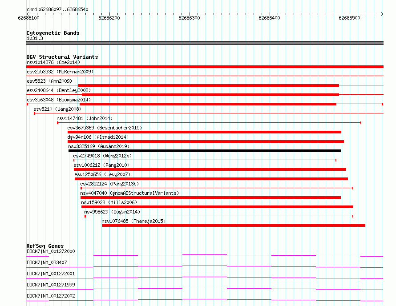This screenshot has height=306, width=396.
Task: Select the dgv94n106 (Alsmadi2014) variant bar
Action: [206, 141]
